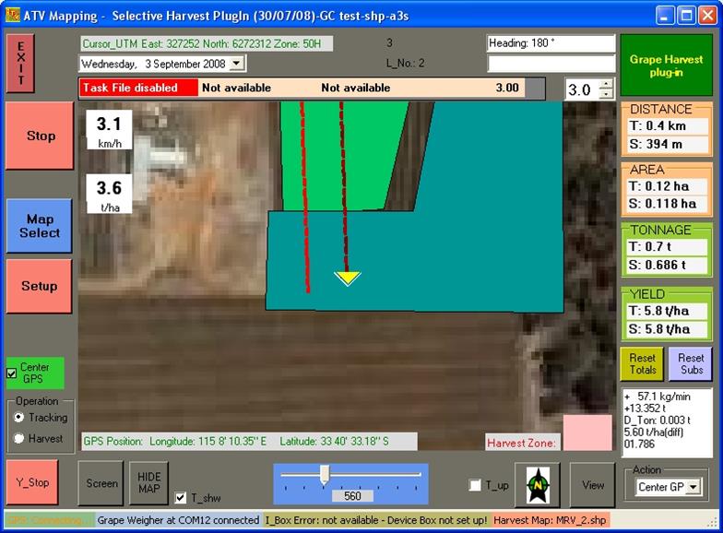Click the north compass icon button
The image size is (723, 533).
click(537, 484)
